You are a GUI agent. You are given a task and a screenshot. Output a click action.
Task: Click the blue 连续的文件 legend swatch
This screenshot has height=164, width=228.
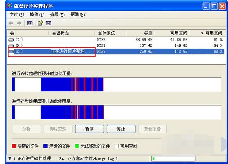click(46, 146)
